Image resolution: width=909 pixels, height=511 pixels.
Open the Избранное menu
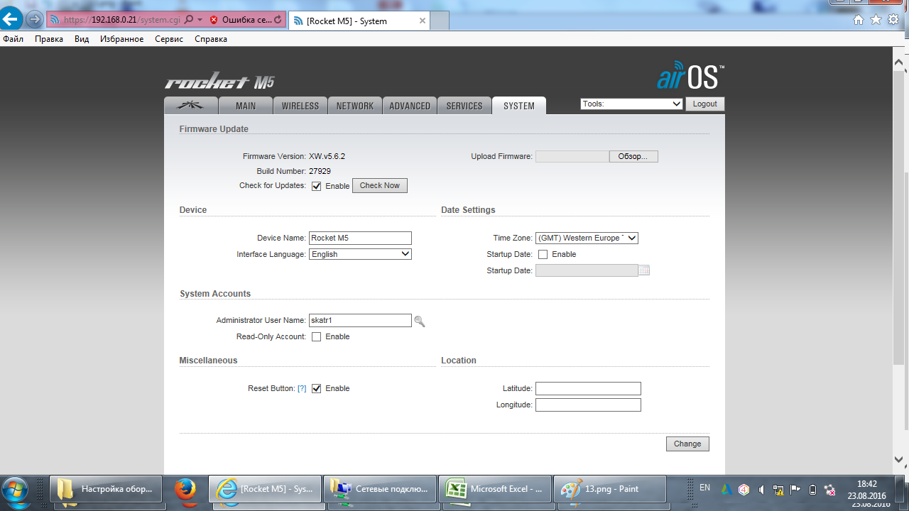pyautogui.click(x=122, y=39)
